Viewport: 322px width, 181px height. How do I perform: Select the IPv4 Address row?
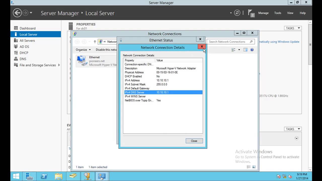[163, 80]
